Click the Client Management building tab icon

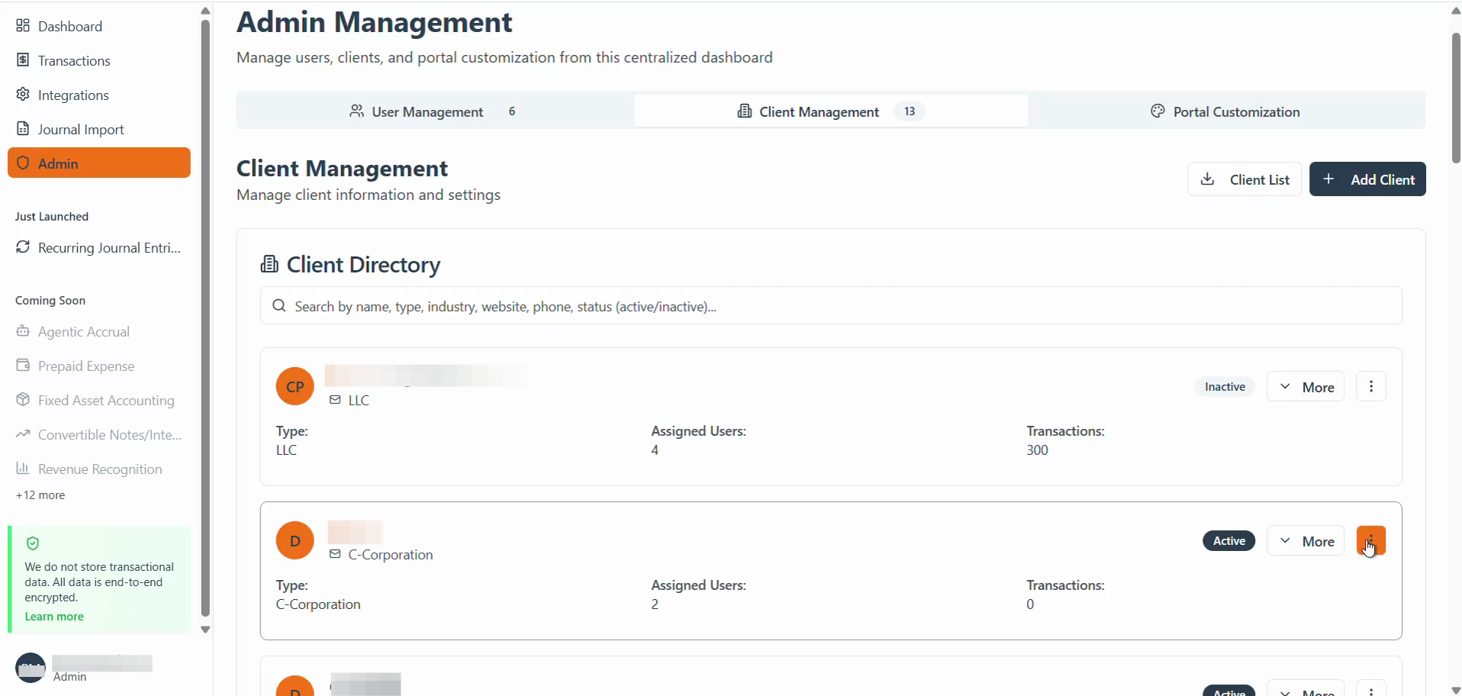[744, 111]
